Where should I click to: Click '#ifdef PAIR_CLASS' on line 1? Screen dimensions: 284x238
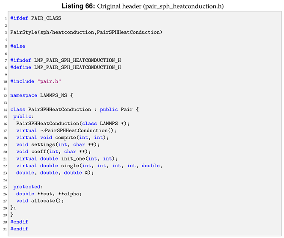(36, 18)
